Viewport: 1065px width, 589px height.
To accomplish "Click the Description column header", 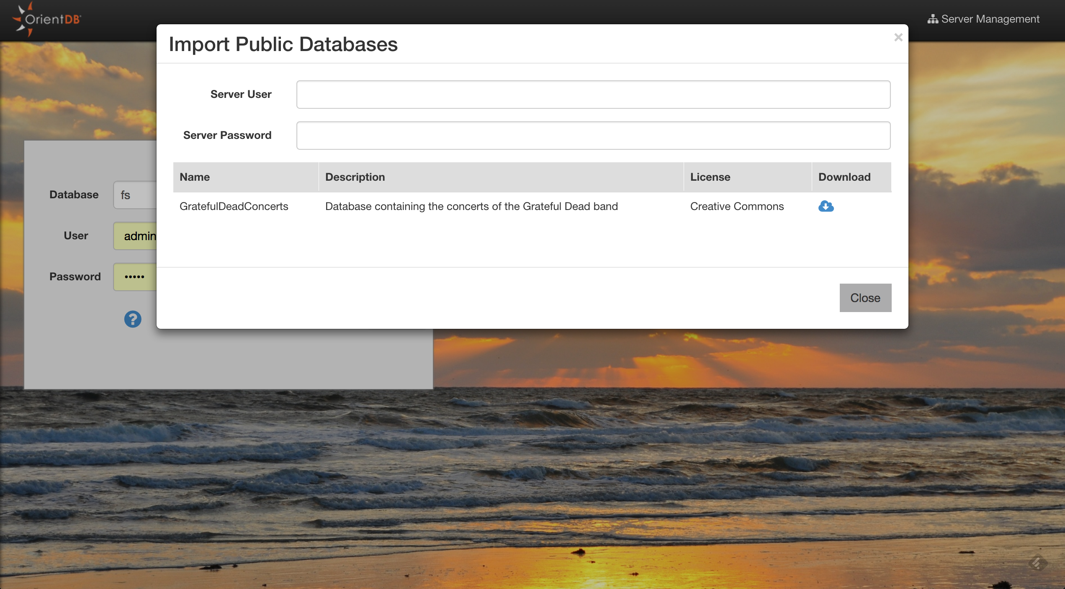I will pos(355,177).
